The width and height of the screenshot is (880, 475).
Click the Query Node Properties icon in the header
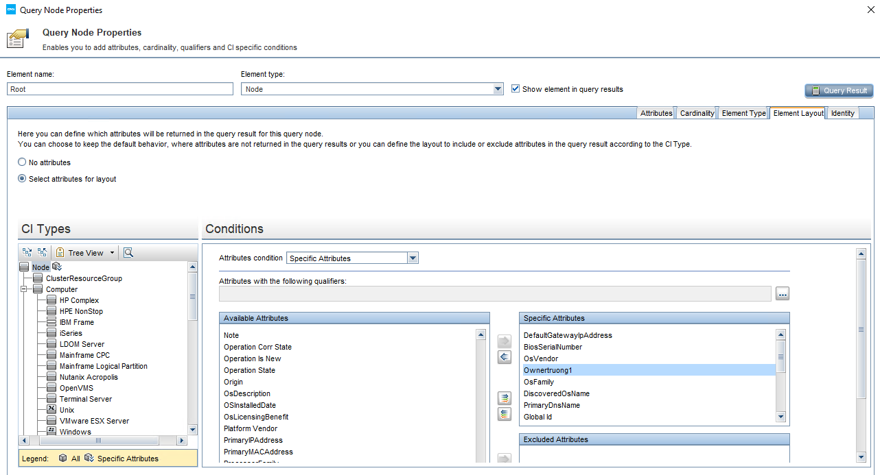point(17,38)
